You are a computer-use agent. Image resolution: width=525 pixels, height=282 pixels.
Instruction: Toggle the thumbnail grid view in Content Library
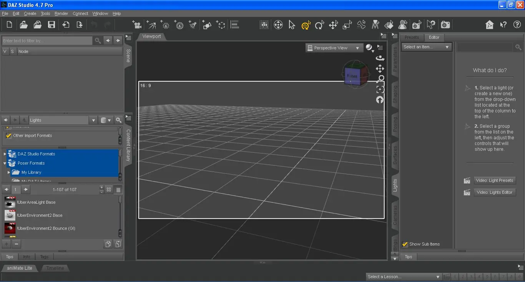click(x=108, y=189)
